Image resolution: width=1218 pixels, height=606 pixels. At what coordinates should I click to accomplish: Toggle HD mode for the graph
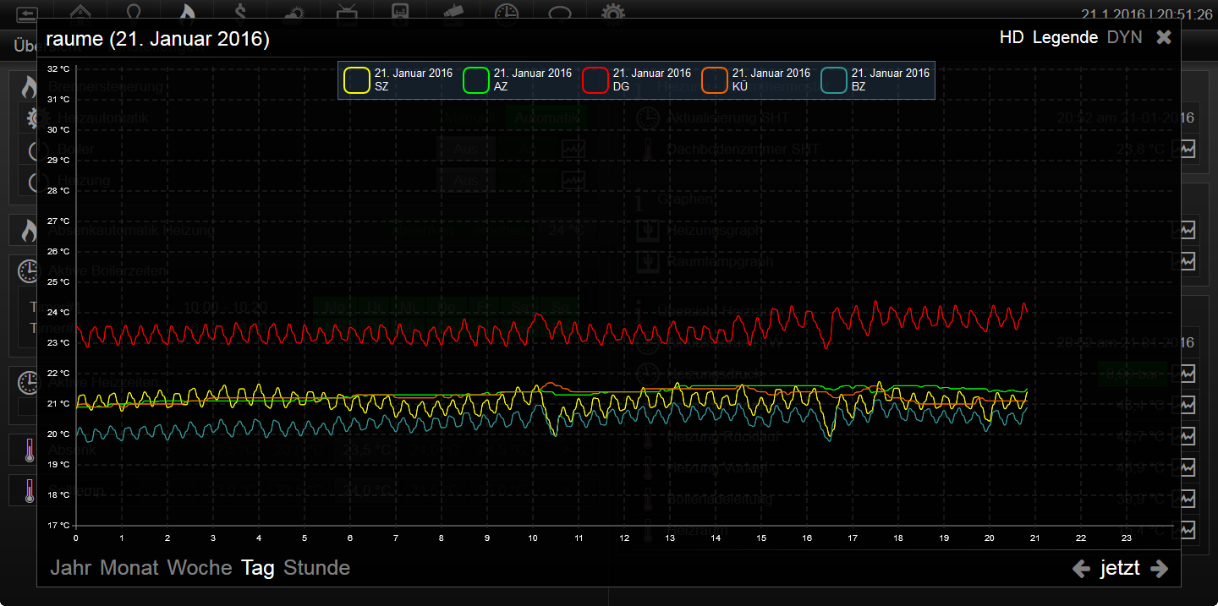click(x=1012, y=37)
